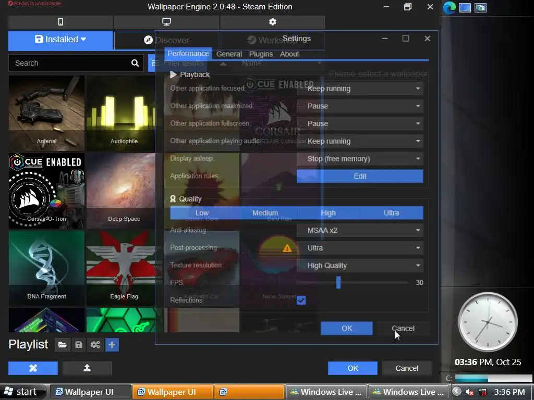
Task: Confirm Settings dialog with OK
Action: tap(347, 328)
